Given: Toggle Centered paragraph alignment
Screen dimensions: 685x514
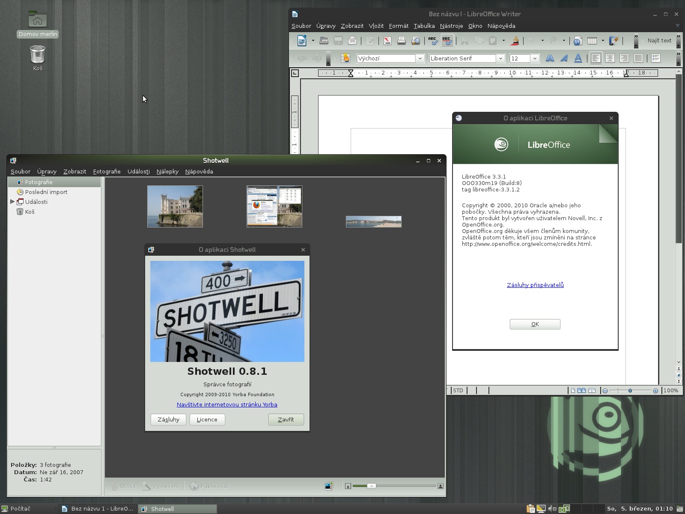Looking at the screenshot, I should click(610, 58).
